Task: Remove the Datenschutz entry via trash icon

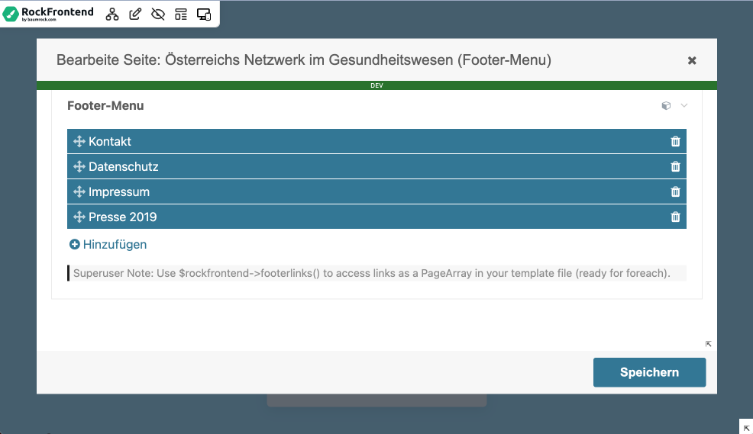Action: pyautogui.click(x=675, y=166)
